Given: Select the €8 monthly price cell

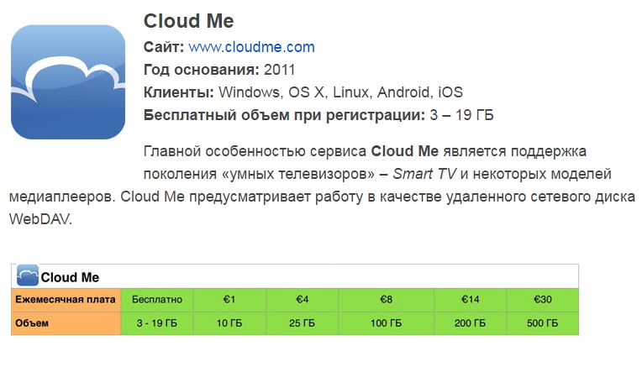Looking at the screenshot, I should coord(386,300).
